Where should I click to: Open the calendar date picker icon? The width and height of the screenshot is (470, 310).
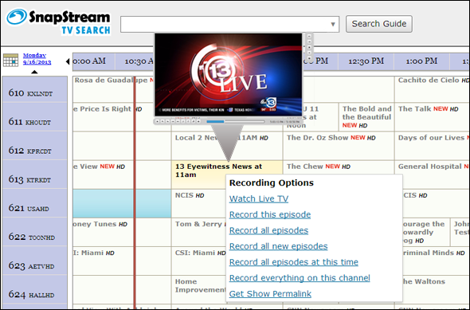coord(10,61)
